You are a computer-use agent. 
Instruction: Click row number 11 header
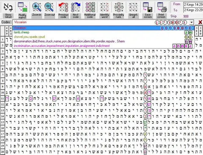[3, 98]
